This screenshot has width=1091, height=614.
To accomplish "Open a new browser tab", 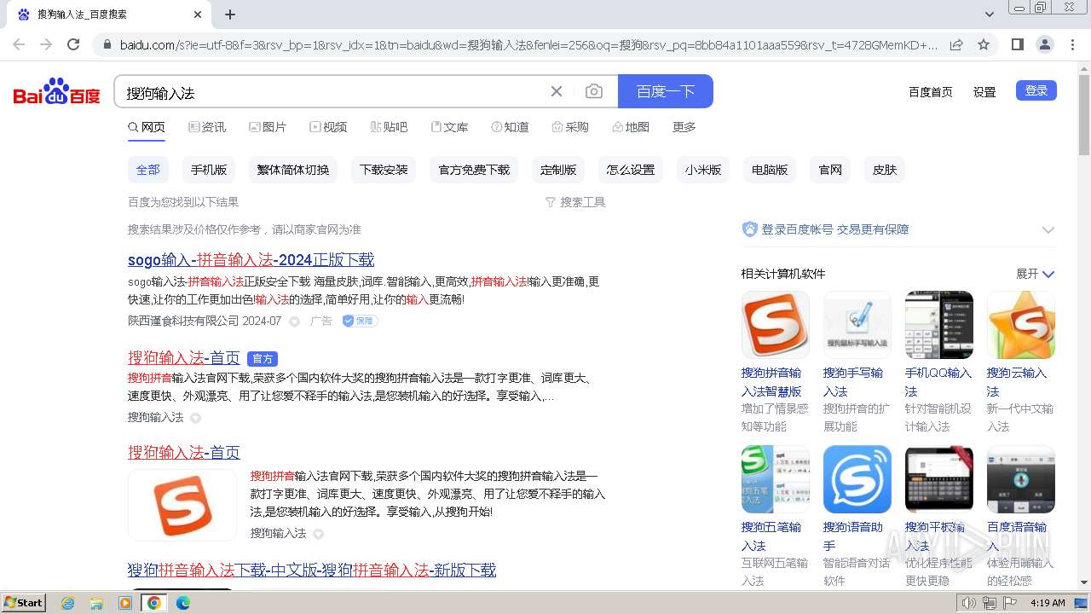I will coord(230,14).
